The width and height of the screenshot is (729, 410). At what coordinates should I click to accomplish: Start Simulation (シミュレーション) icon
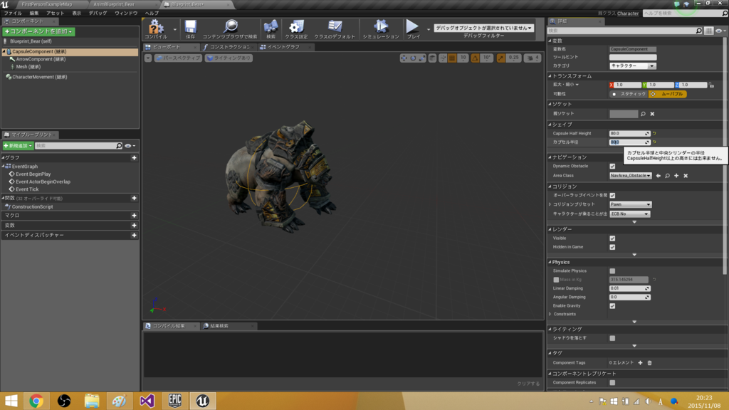click(x=381, y=28)
